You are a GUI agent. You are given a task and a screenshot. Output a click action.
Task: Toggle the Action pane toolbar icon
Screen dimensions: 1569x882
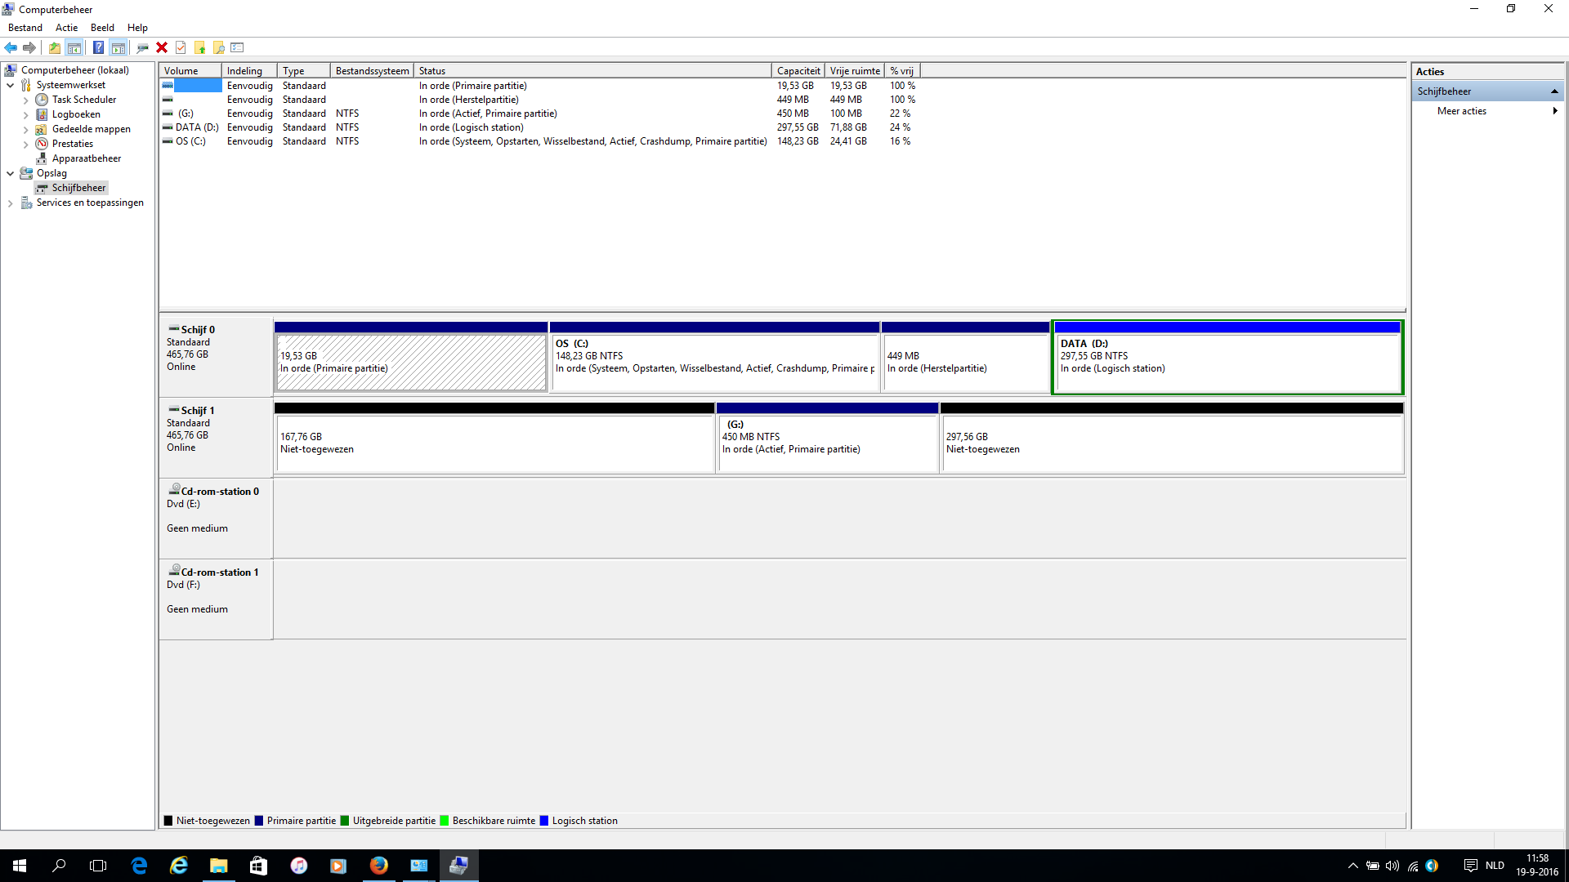coord(118,47)
